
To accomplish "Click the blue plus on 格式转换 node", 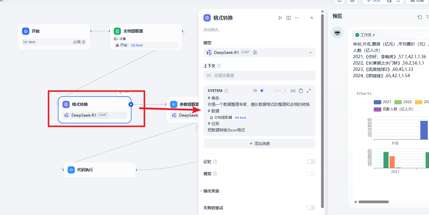I will 131,104.
